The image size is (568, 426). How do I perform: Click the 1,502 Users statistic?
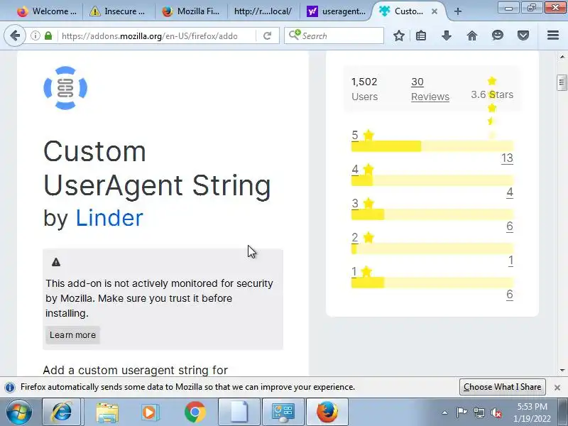[364, 89]
